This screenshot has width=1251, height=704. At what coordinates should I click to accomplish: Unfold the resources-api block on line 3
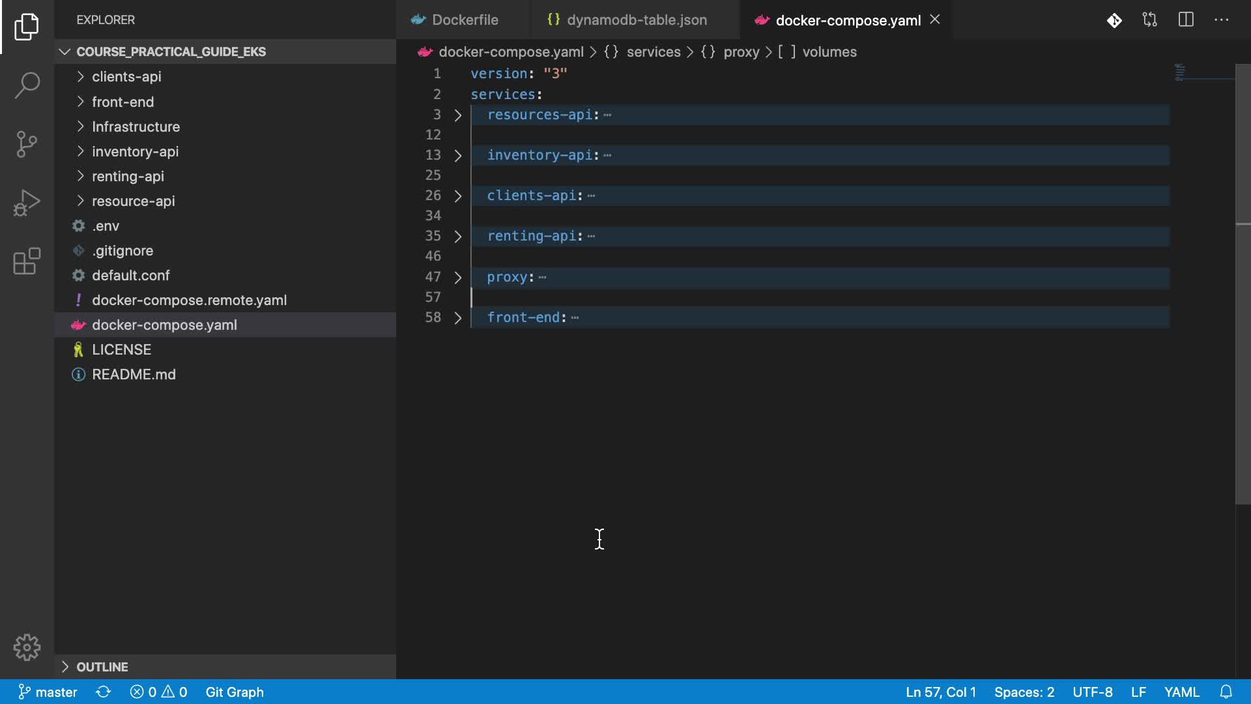click(458, 115)
